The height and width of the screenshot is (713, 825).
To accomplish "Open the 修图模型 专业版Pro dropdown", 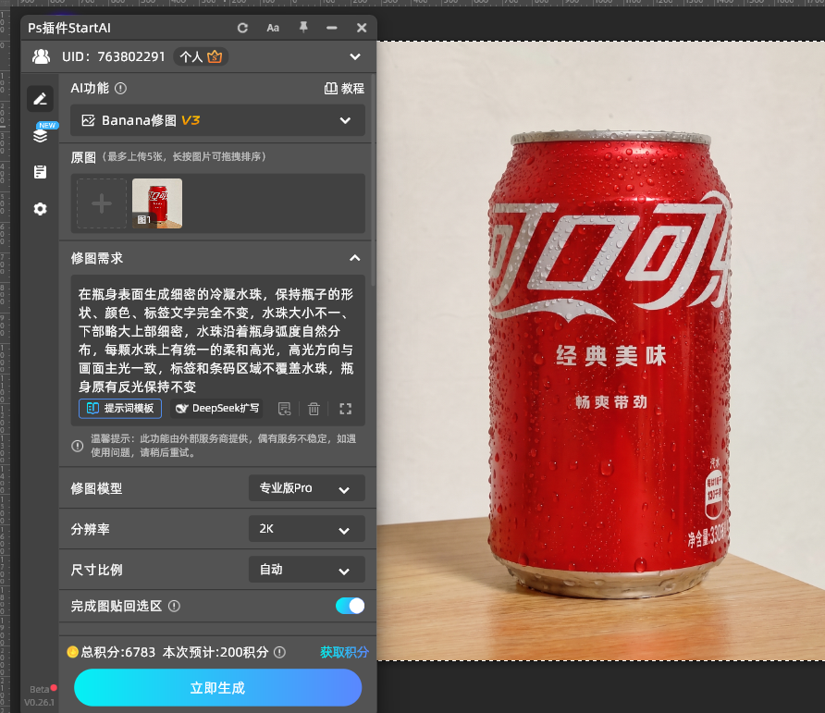I will click(307, 488).
